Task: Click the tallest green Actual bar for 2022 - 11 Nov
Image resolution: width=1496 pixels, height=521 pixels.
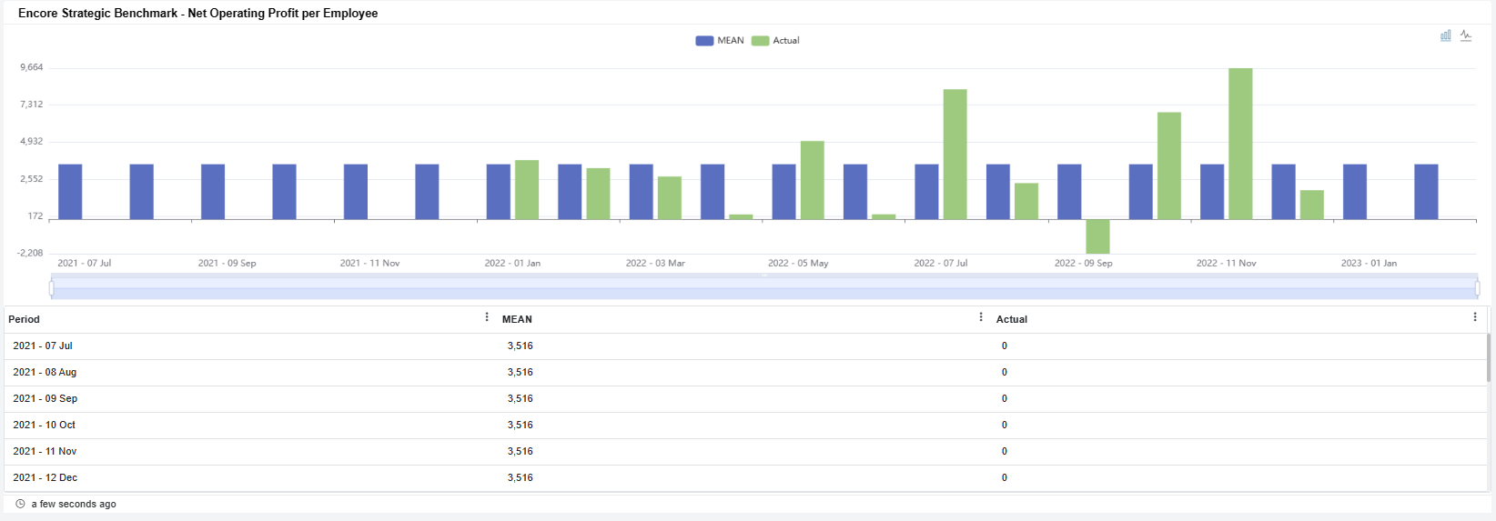Action: 1240,144
